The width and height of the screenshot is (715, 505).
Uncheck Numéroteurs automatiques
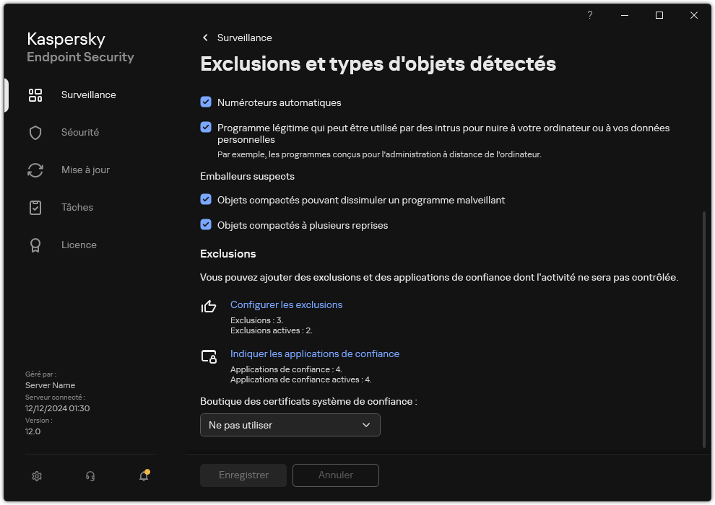coord(205,102)
